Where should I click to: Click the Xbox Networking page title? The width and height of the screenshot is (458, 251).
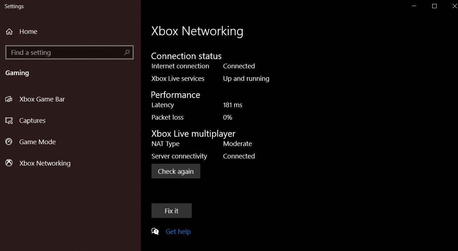tap(197, 31)
